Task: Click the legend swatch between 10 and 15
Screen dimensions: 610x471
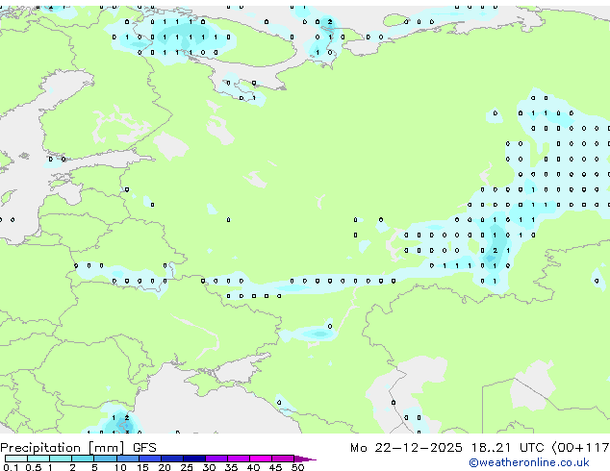Action: coord(127,459)
